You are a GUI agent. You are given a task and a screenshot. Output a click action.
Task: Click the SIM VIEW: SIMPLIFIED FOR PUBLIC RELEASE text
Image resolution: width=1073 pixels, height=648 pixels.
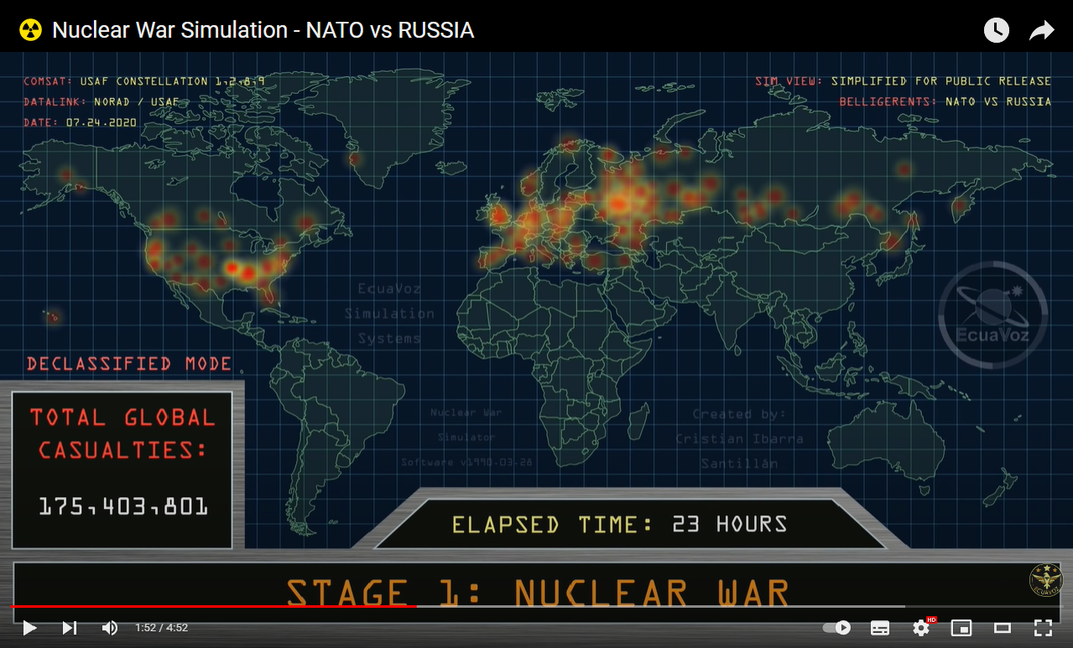pos(903,81)
